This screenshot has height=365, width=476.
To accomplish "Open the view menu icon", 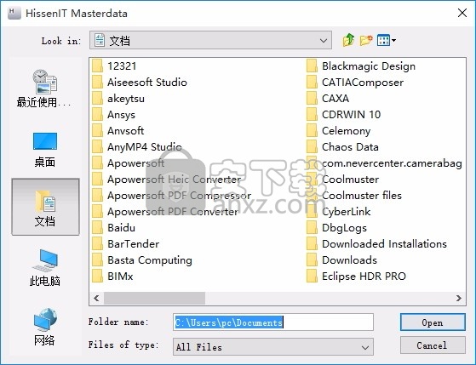I will click(x=386, y=40).
